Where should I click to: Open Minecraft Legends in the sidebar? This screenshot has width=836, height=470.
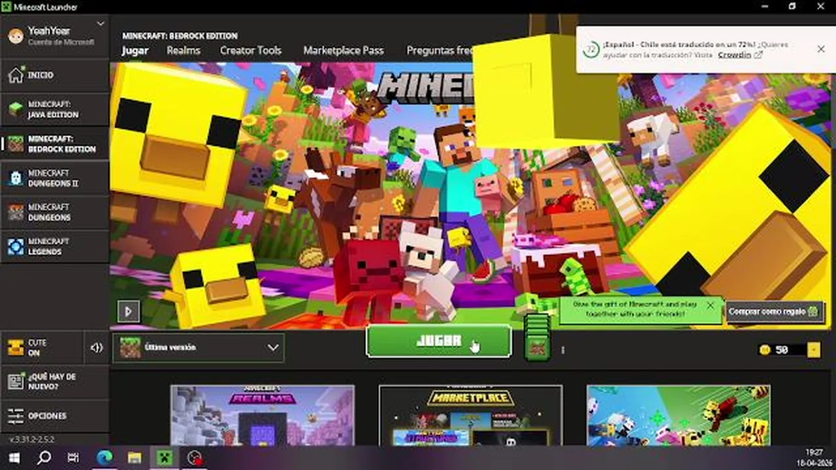pos(55,247)
